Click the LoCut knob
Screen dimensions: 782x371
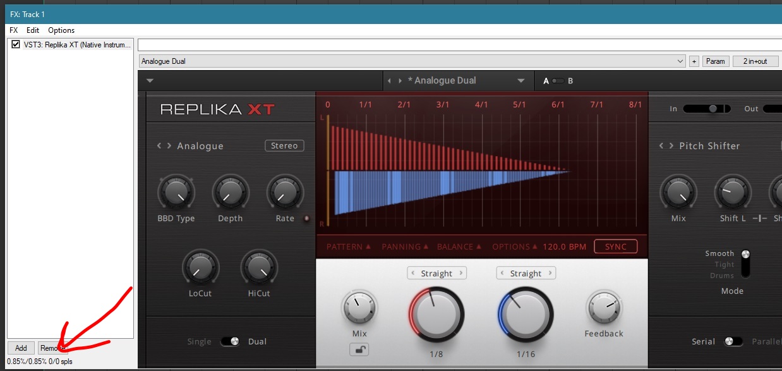[x=200, y=267]
